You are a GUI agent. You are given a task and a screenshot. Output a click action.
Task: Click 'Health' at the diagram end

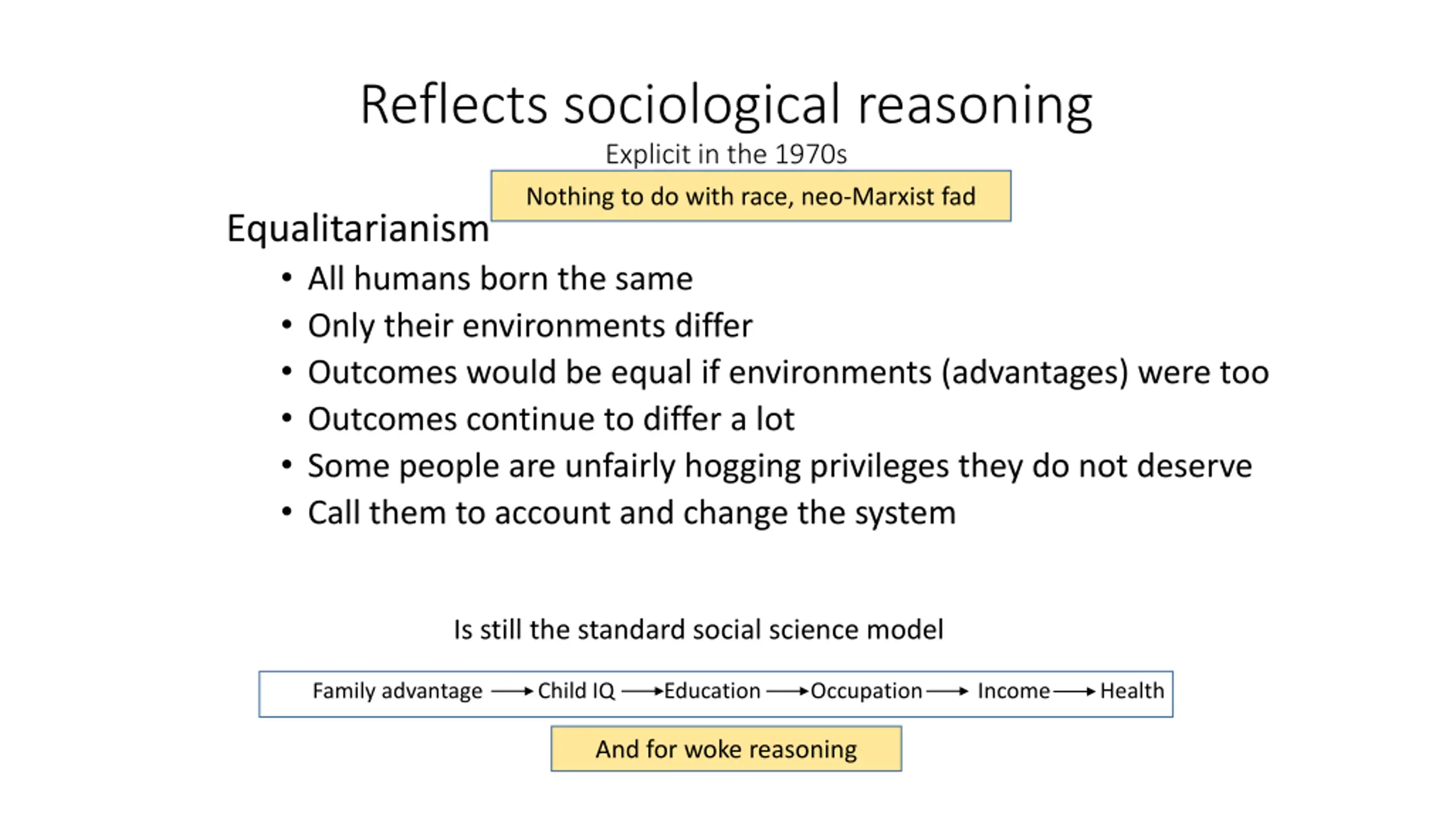pos(1132,691)
